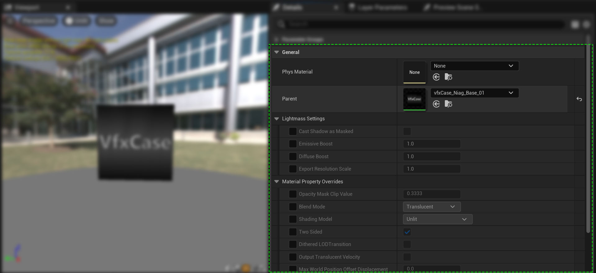Enable the Blend Mode override checkbox
596x273 pixels.
[x=293, y=207]
